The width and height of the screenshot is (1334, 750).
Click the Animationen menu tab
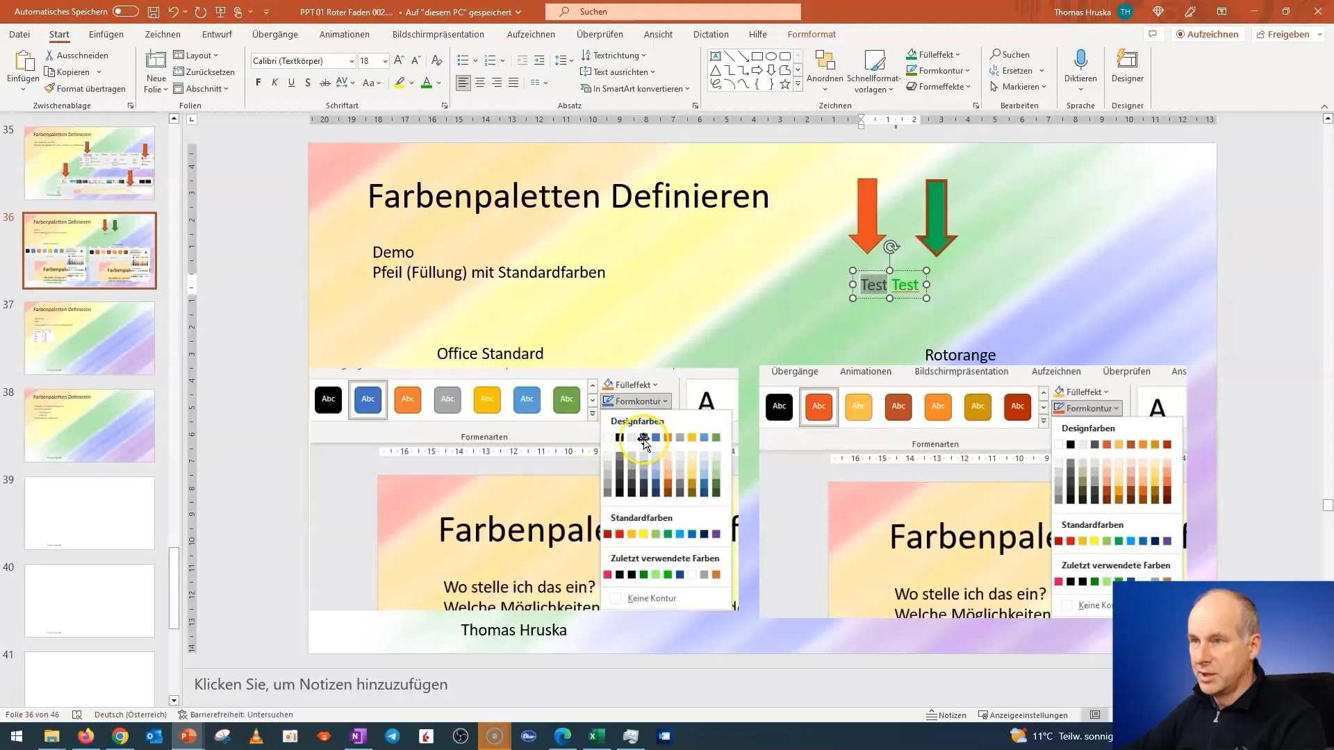(x=345, y=34)
